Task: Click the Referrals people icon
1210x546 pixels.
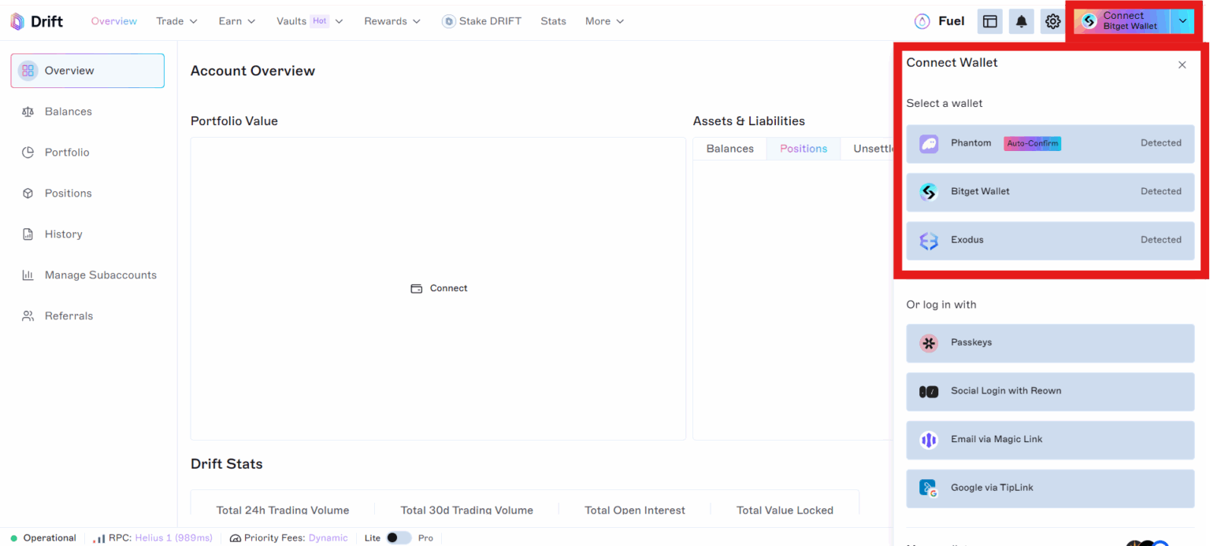Action: [26, 315]
